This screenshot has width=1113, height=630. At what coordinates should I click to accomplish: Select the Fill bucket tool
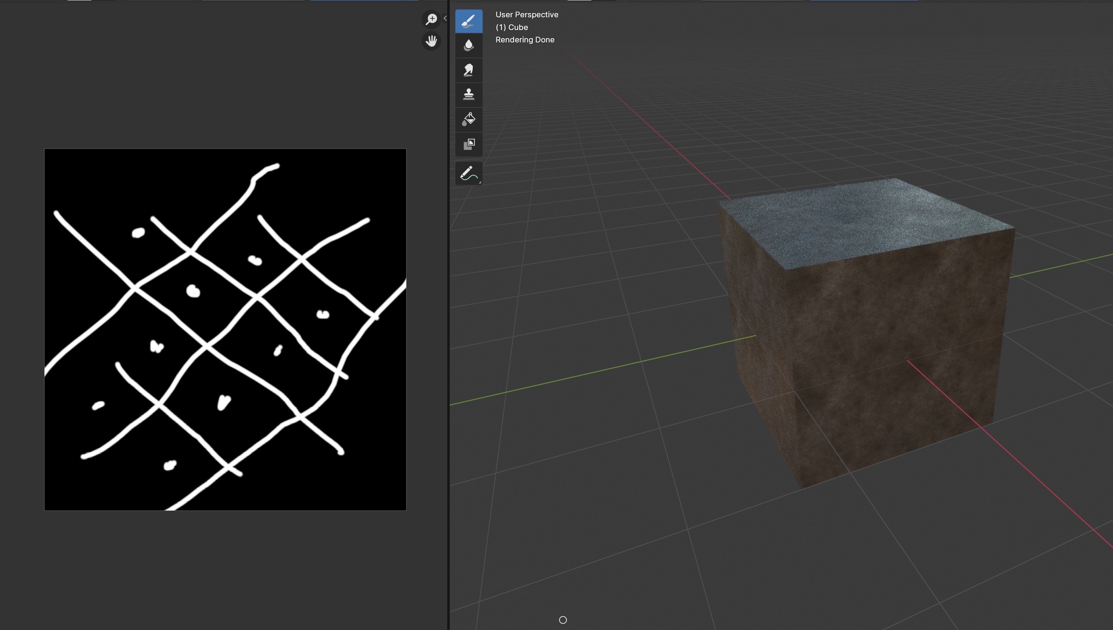tap(469, 119)
